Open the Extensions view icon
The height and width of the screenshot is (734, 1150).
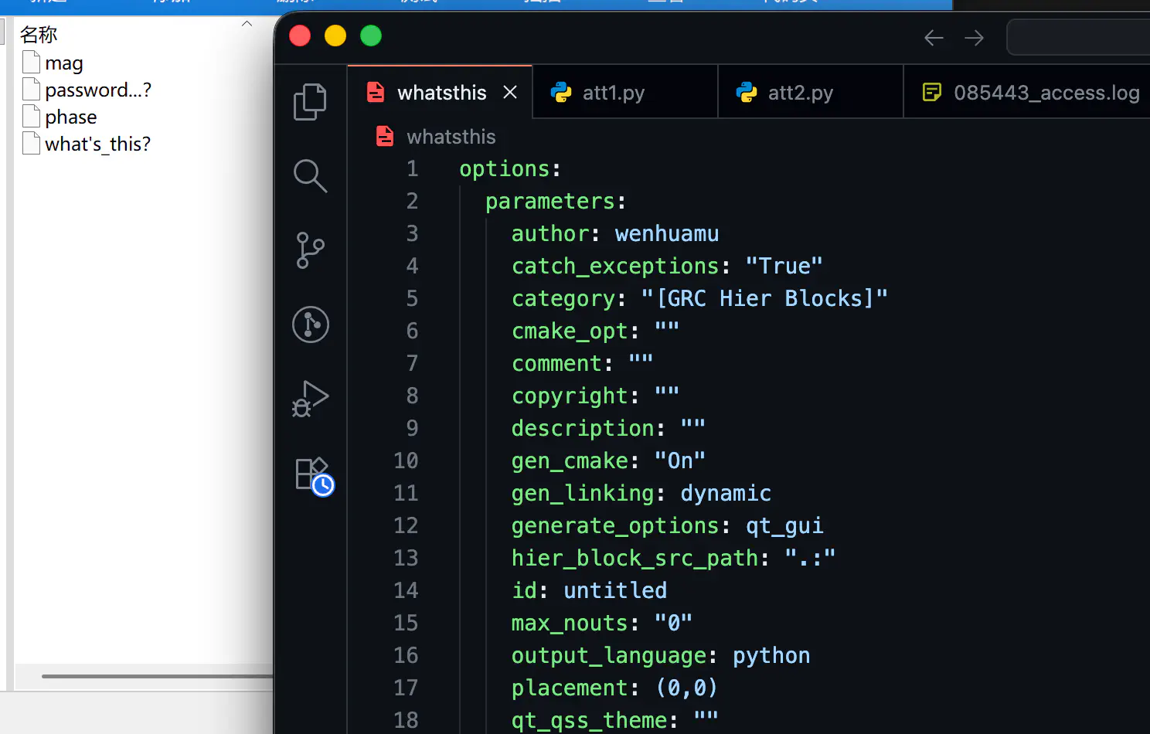point(313,475)
